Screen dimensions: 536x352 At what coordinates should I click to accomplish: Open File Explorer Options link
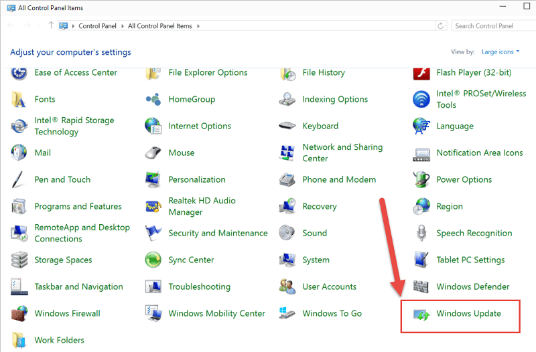208,72
